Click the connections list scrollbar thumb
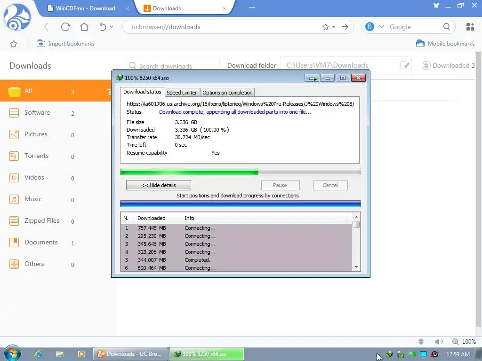Image resolution: width=482 pixels, height=361 pixels. [x=356, y=224]
